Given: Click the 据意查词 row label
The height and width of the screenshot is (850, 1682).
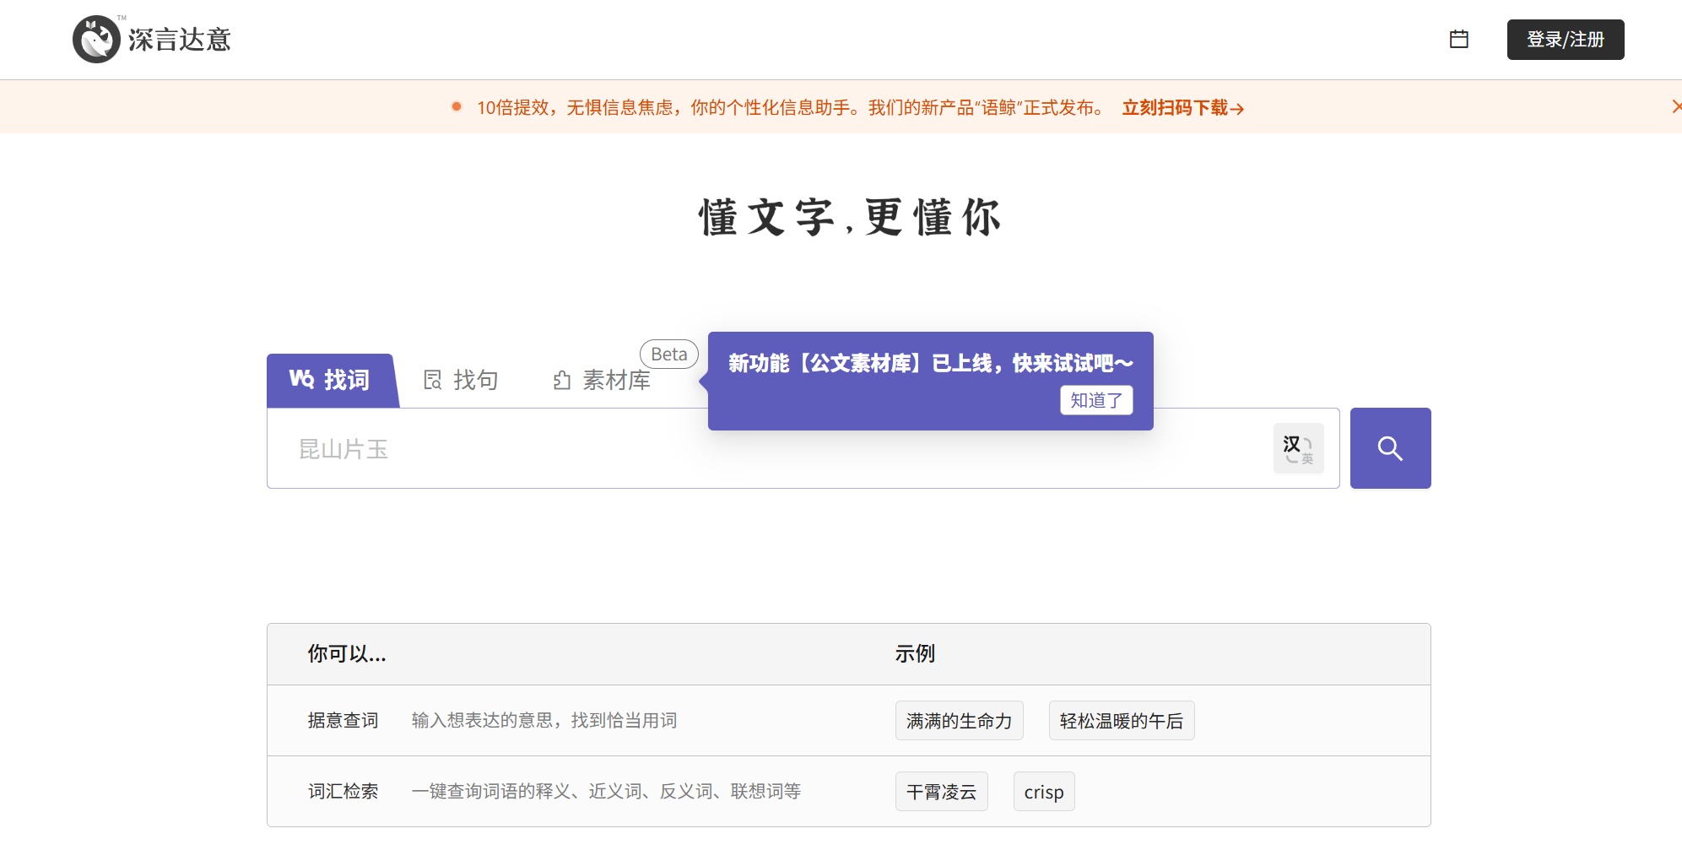Looking at the screenshot, I should coord(343,721).
